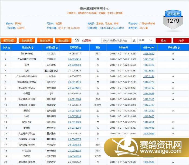Open the 指定名单 tab
This screenshot has height=165, width=189.
[45, 40]
